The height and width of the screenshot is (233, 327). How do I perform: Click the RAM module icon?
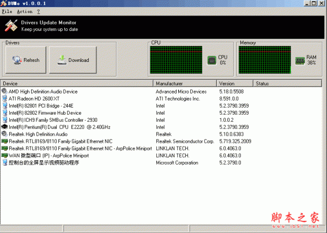pyautogui.click(x=300, y=61)
